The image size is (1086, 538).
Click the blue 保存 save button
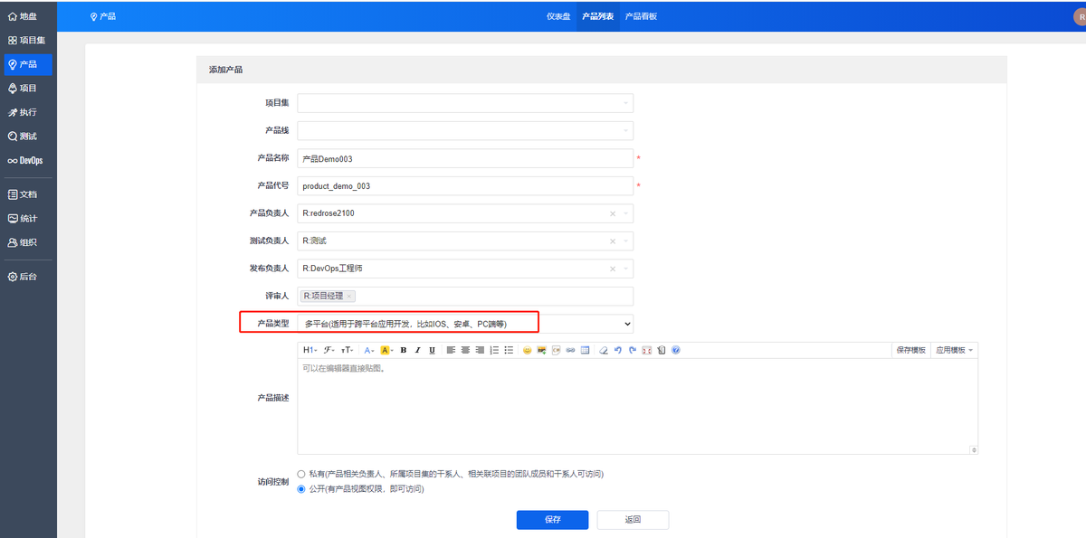click(553, 520)
